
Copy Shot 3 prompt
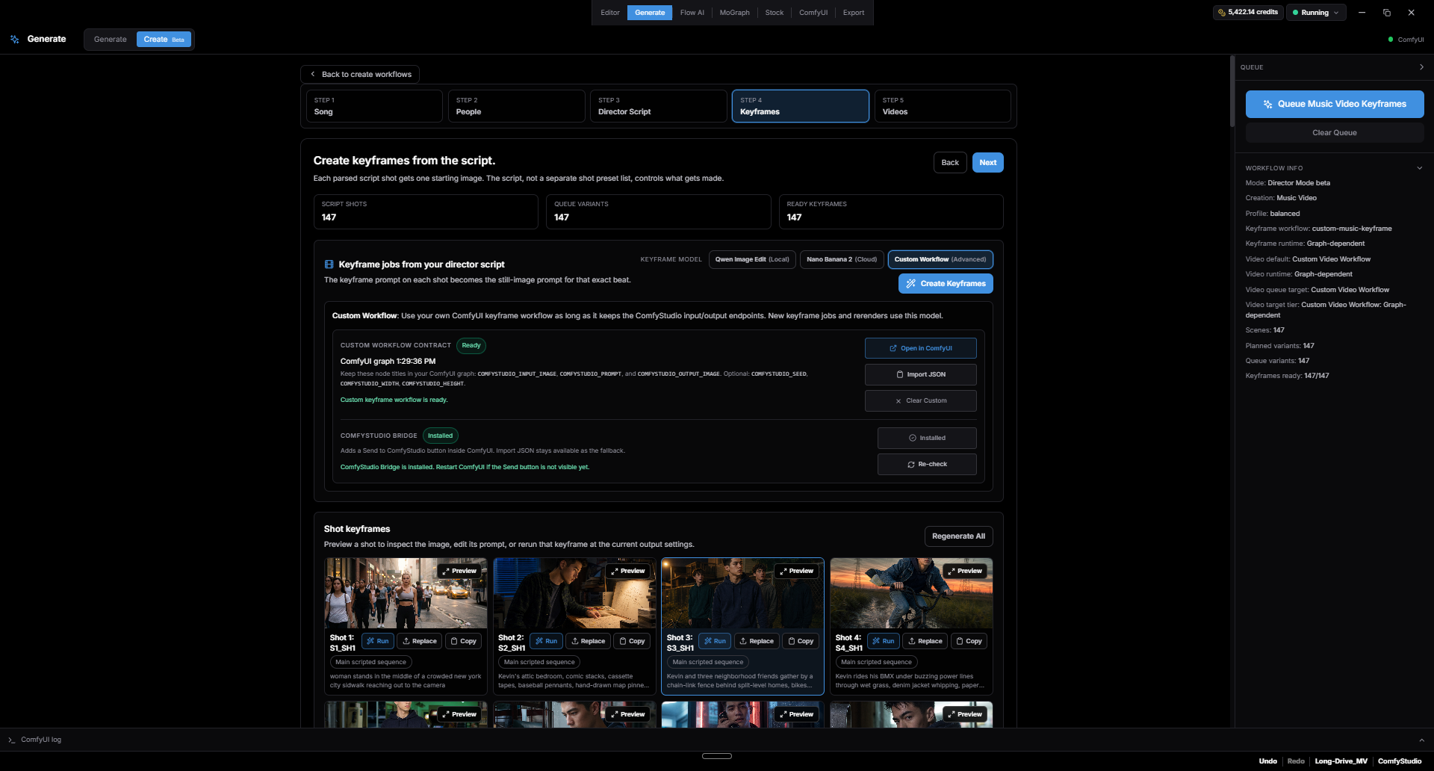[x=801, y=641]
